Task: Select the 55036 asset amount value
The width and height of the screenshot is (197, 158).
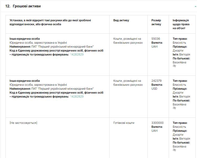Action: [x=156, y=39]
